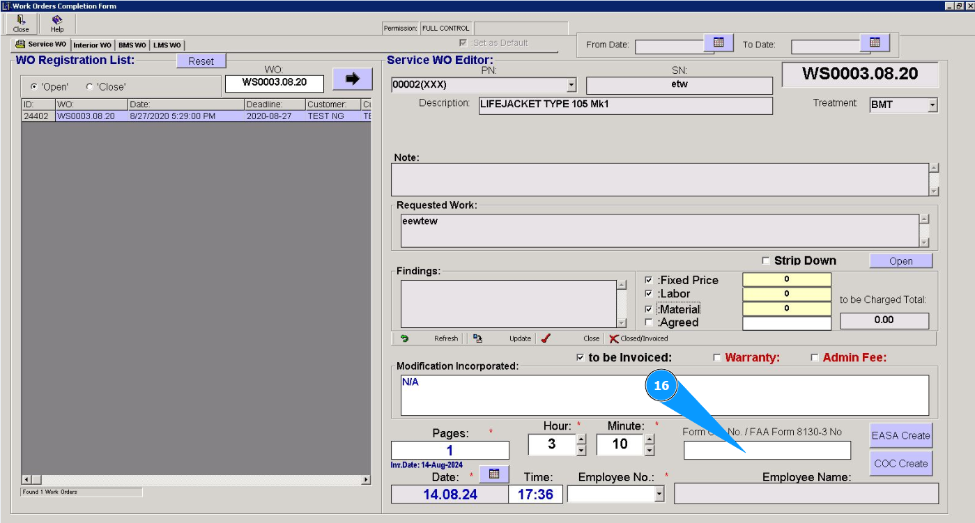975x523 pixels.
Task: Select list row cell with ID 24402
Action: click(x=38, y=116)
